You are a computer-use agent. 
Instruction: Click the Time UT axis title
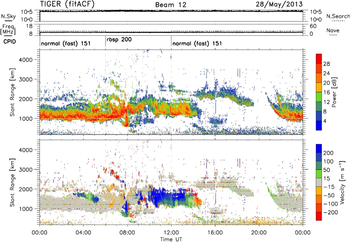[171, 239]
